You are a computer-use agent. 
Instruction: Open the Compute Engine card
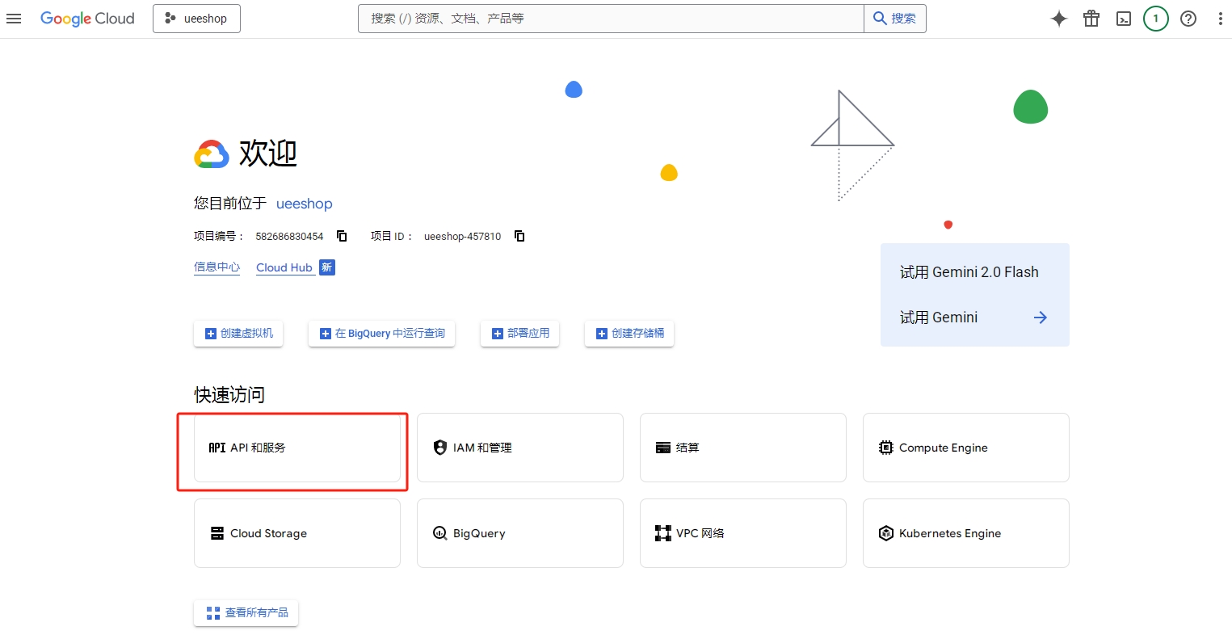coord(966,448)
